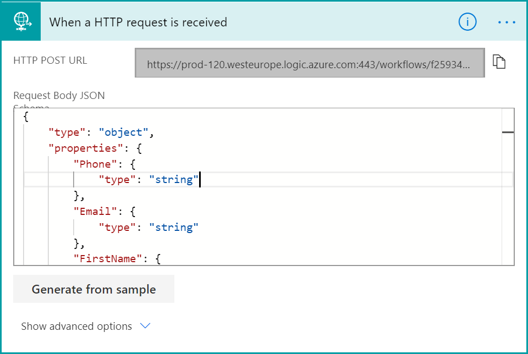Image resolution: width=528 pixels, height=354 pixels.
Task: Click the Request Body JSON Schema label
Action: point(59,99)
